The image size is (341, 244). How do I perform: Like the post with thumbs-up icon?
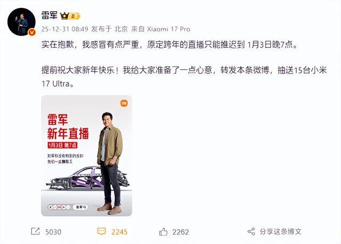point(163,231)
